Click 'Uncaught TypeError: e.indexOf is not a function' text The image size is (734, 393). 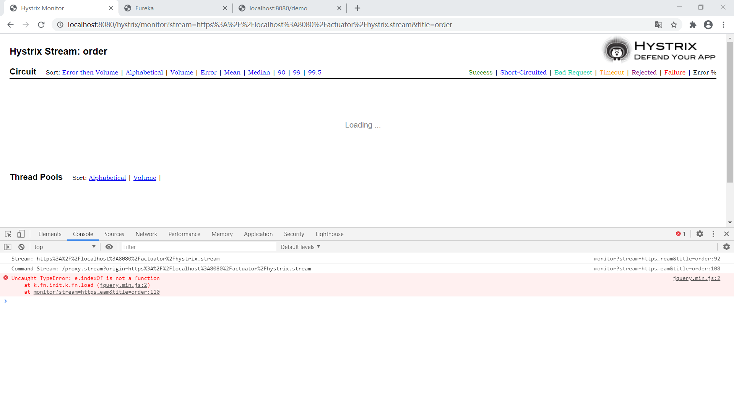coord(86,278)
